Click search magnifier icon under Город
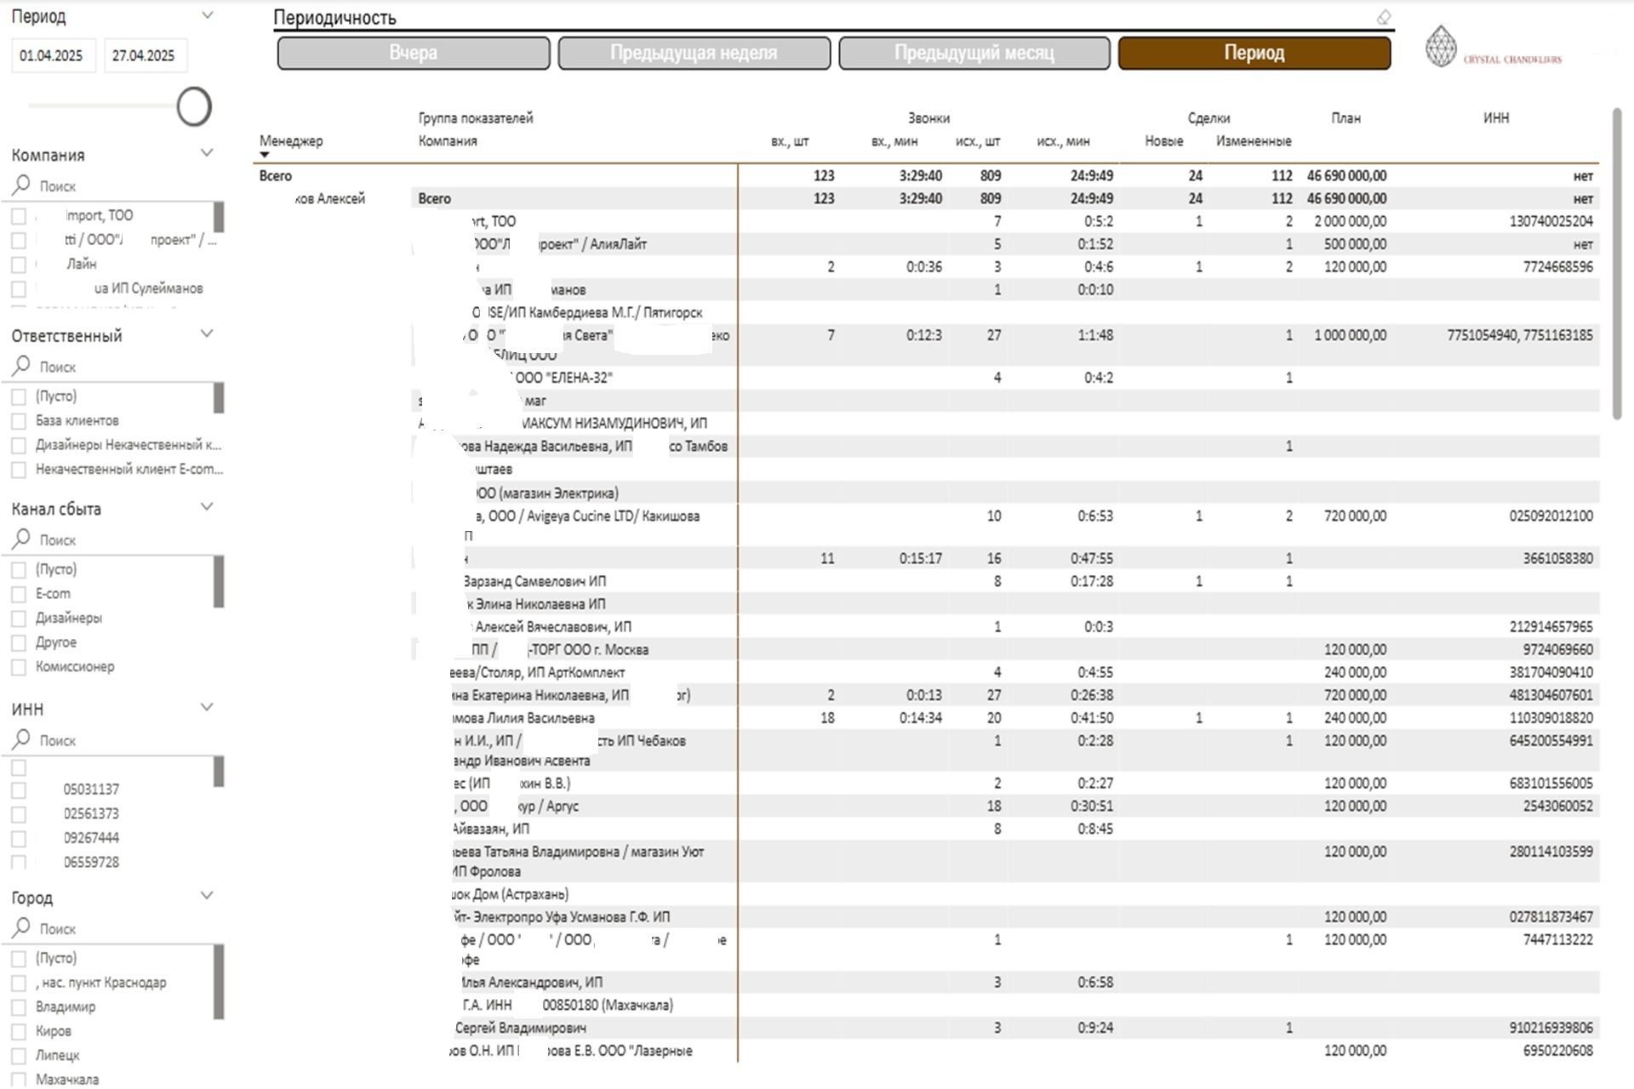The width and height of the screenshot is (1634, 1089). tap(22, 927)
